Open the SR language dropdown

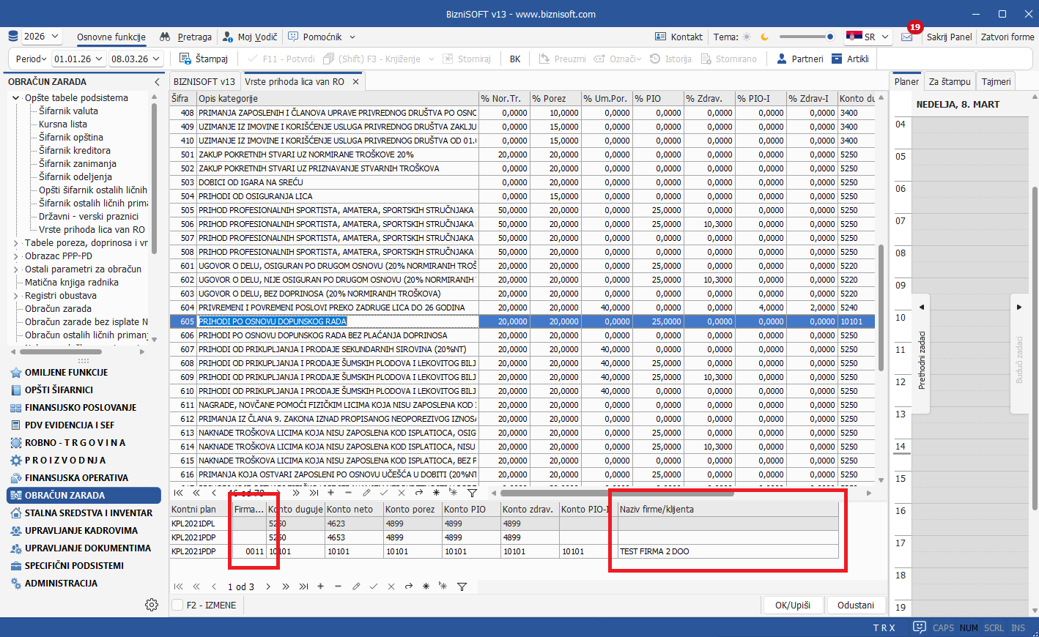868,37
